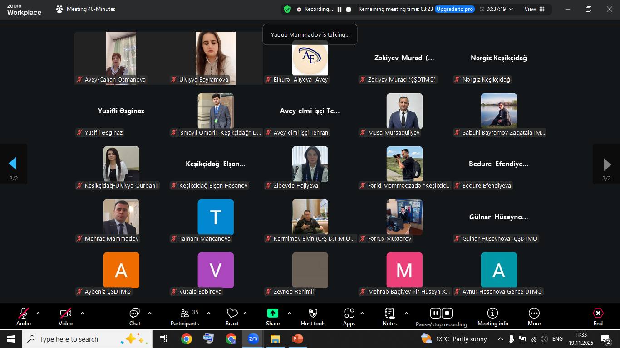The width and height of the screenshot is (620, 348).
Task: Click the Upgrade to pro button
Action: point(454,9)
